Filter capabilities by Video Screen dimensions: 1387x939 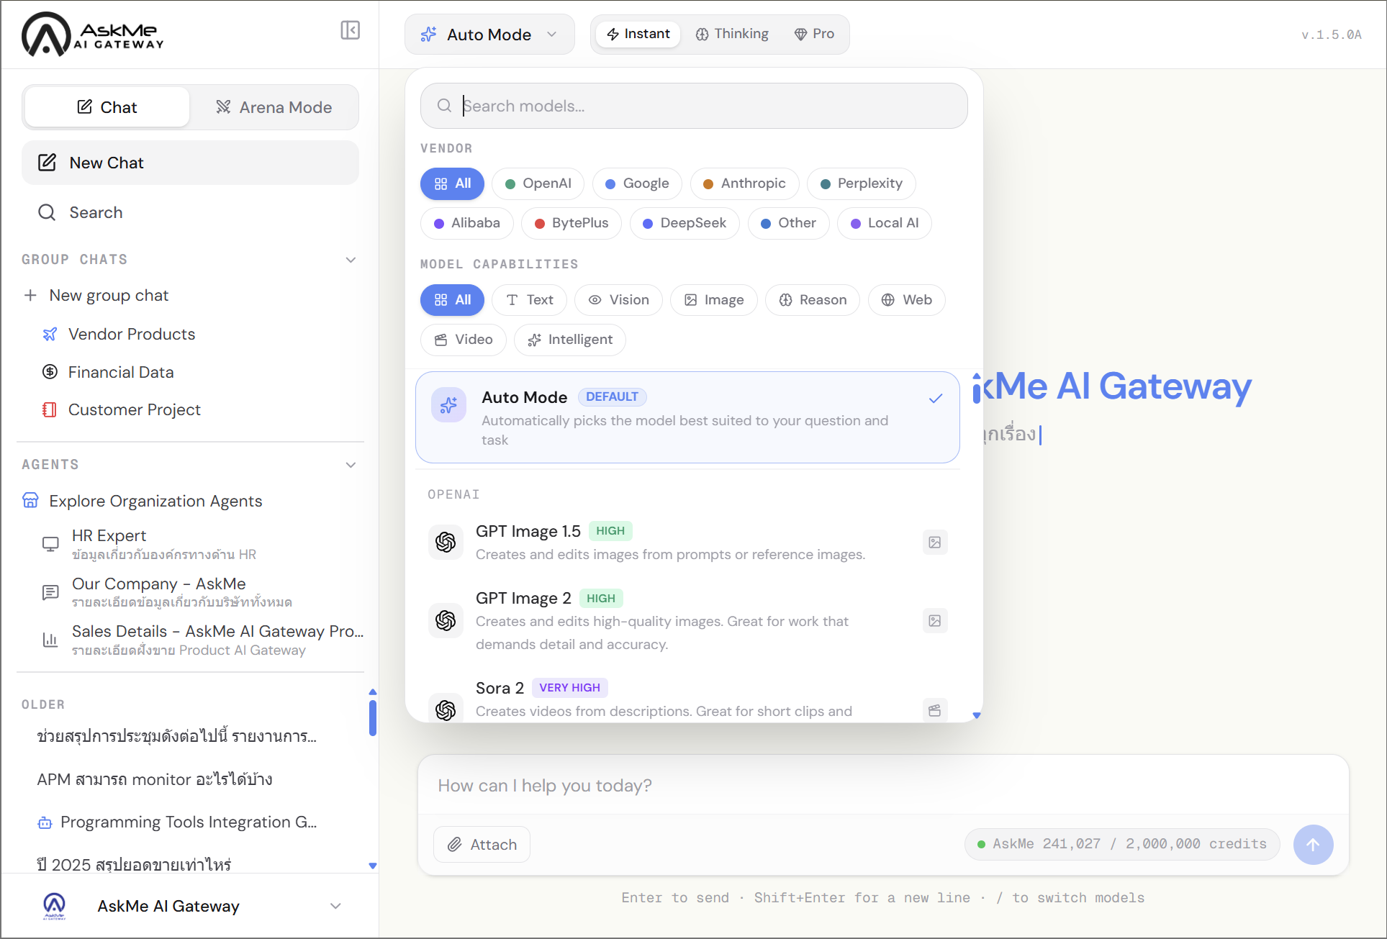point(464,340)
